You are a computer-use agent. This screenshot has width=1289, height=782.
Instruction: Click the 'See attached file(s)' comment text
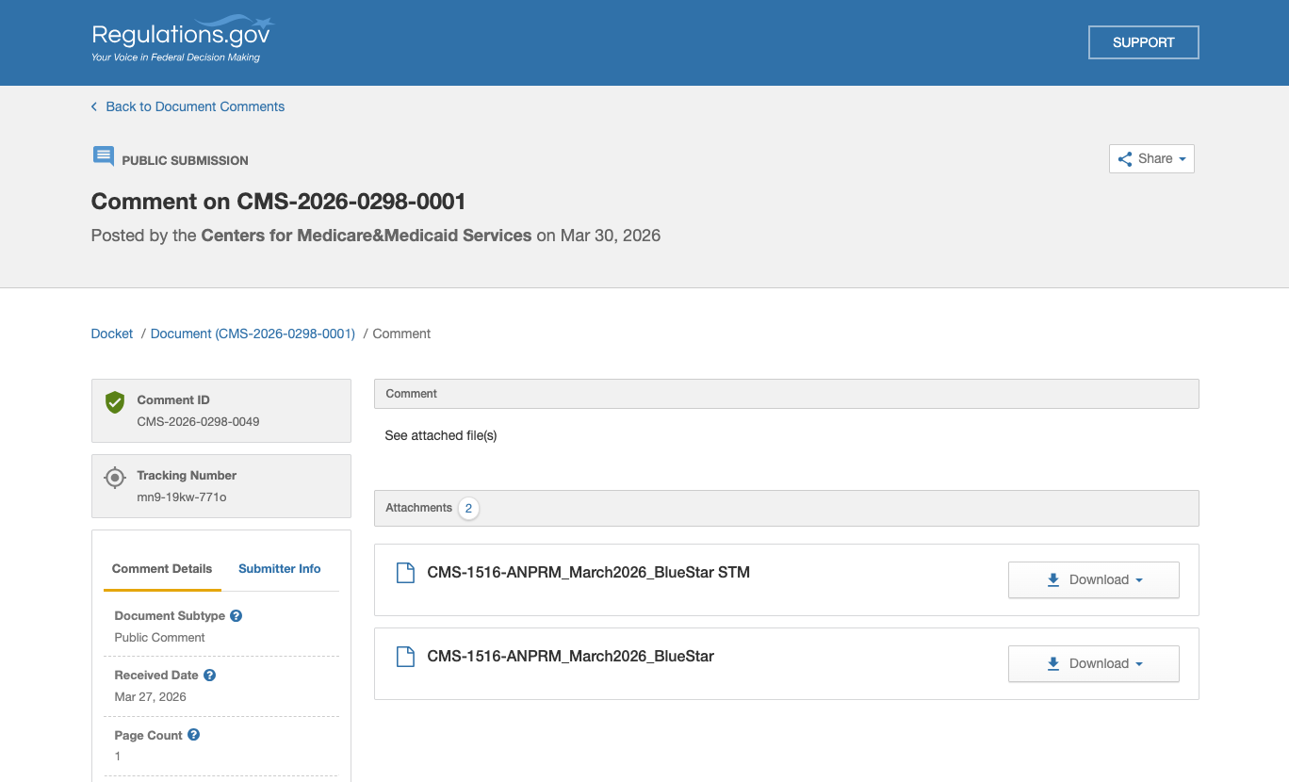coord(441,435)
